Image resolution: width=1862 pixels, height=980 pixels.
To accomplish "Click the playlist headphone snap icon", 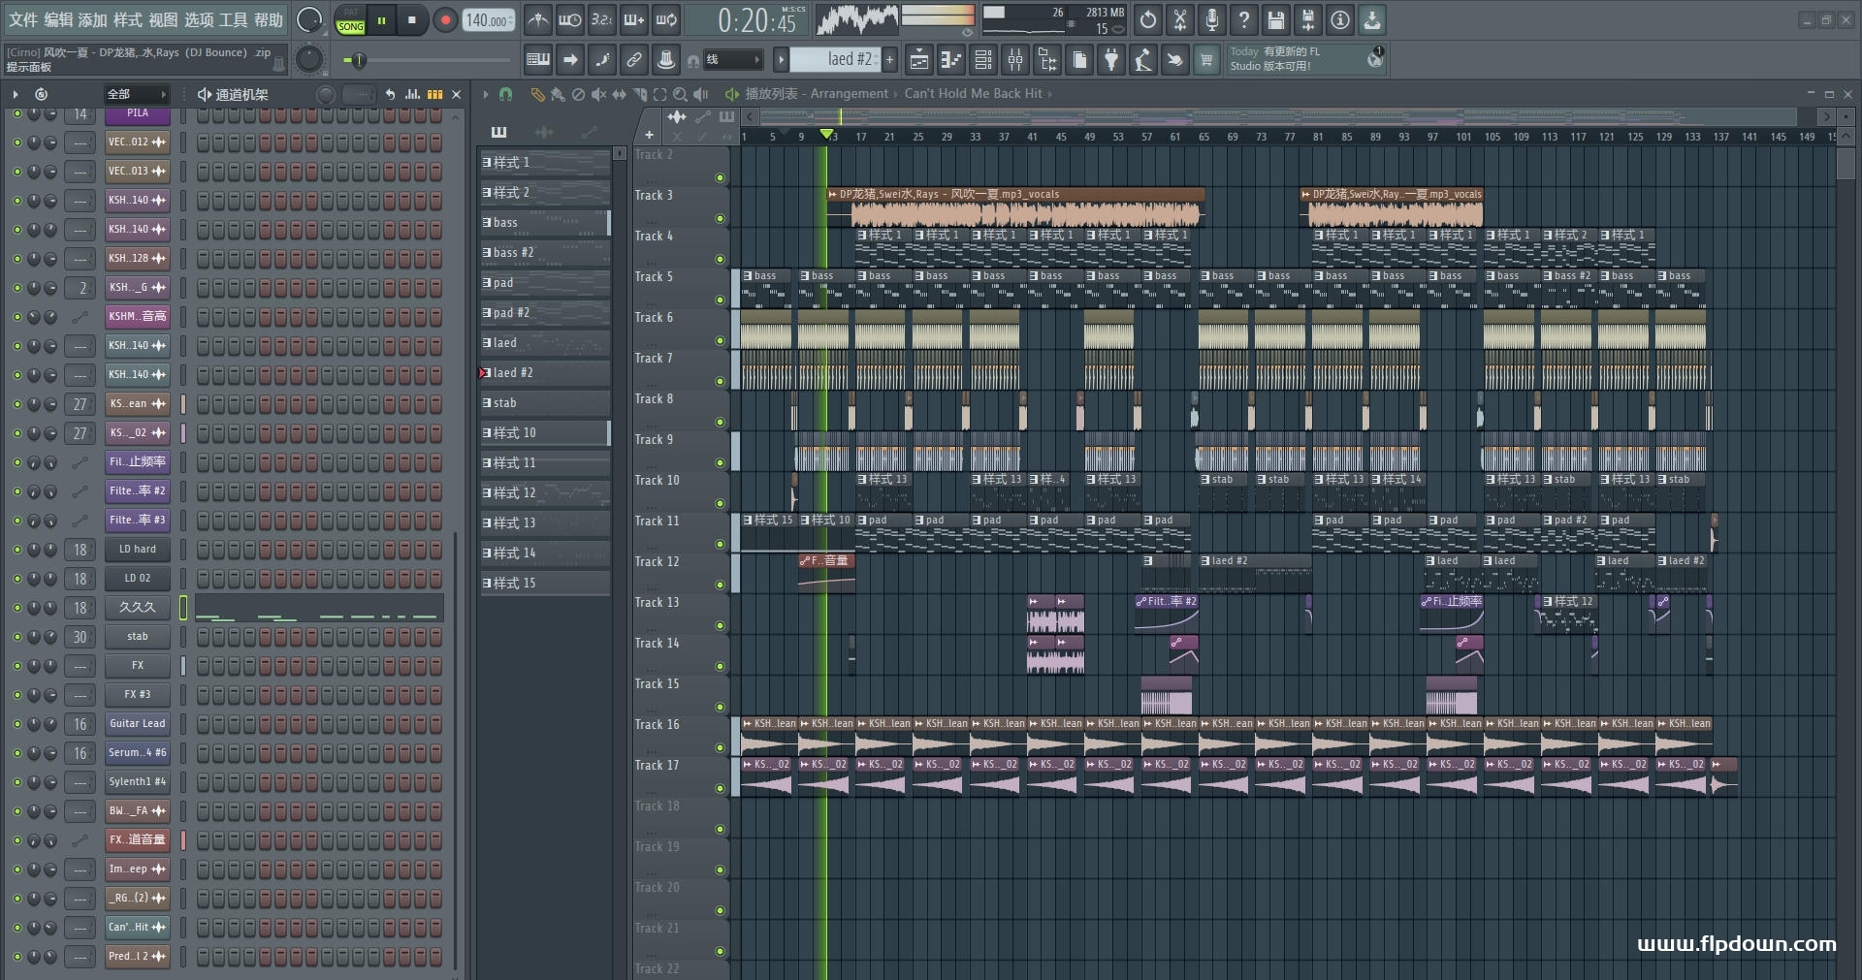I will (505, 94).
